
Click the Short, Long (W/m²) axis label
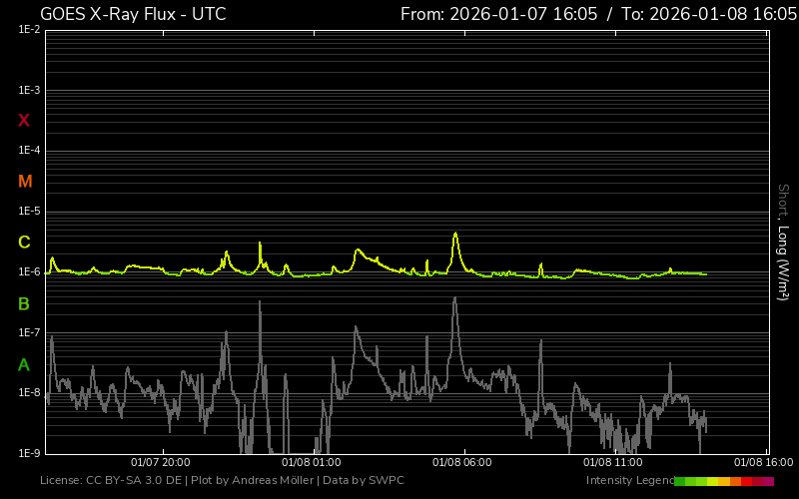tap(784, 242)
